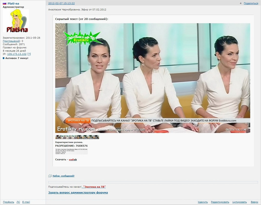This screenshot has width=261, height=205.
Task: Click the Характеристики ролика. caption
Action: (x=69, y=142)
